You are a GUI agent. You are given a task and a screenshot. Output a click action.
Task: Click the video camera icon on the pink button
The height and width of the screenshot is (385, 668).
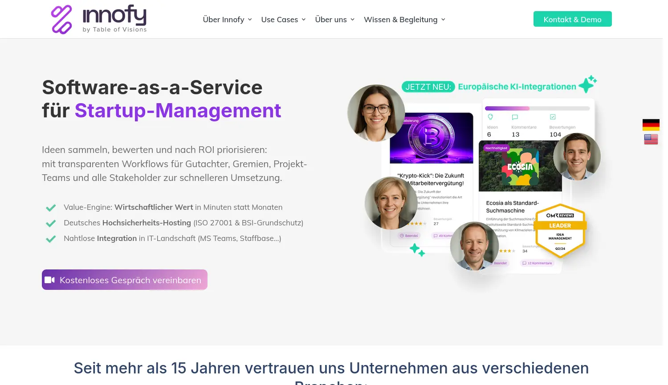coord(50,280)
